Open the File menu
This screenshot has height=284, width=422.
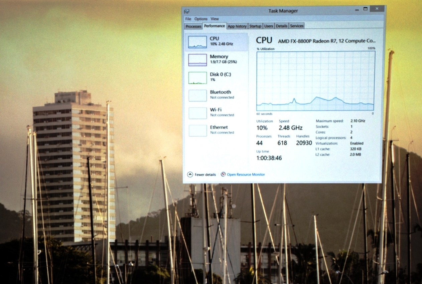point(188,19)
